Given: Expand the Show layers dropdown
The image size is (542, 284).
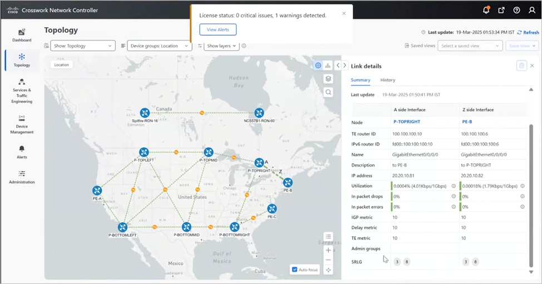Looking at the screenshot, I should (x=221, y=46).
